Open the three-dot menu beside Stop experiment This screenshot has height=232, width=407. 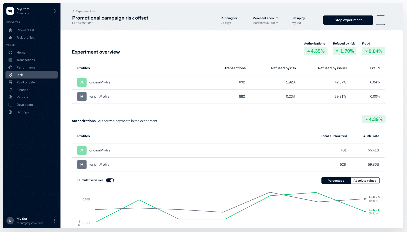380,20
